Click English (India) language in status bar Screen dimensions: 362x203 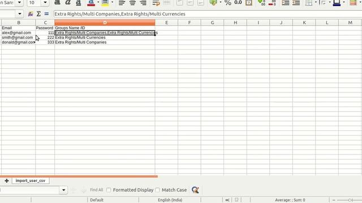[x=170, y=200]
